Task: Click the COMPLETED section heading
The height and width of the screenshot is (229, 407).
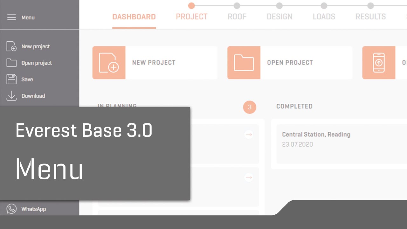Action: pos(294,106)
